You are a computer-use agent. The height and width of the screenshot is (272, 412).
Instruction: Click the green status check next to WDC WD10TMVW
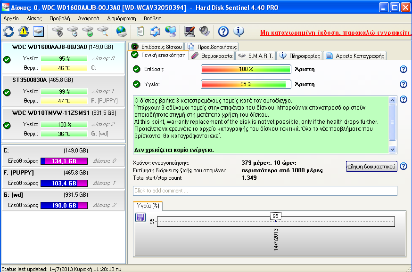click(x=7, y=125)
